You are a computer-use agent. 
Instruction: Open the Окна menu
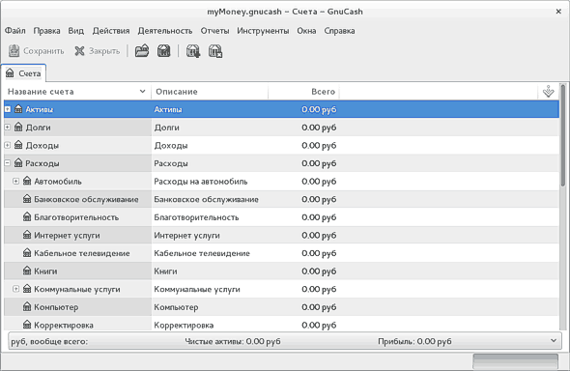coord(306,31)
